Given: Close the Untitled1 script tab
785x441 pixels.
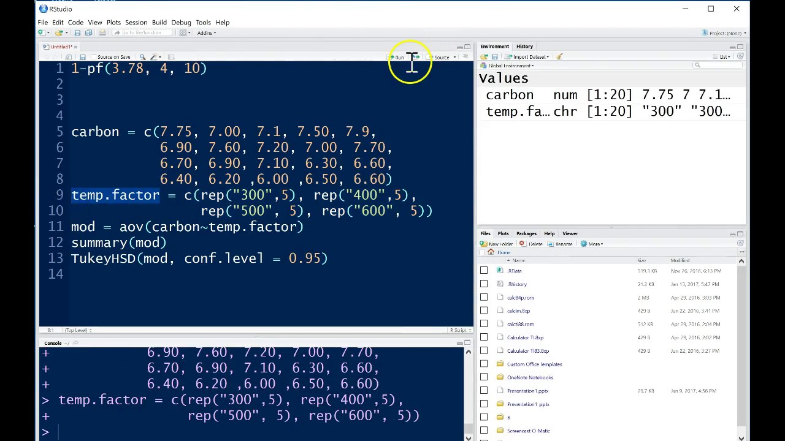Looking at the screenshot, I should 75,47.
